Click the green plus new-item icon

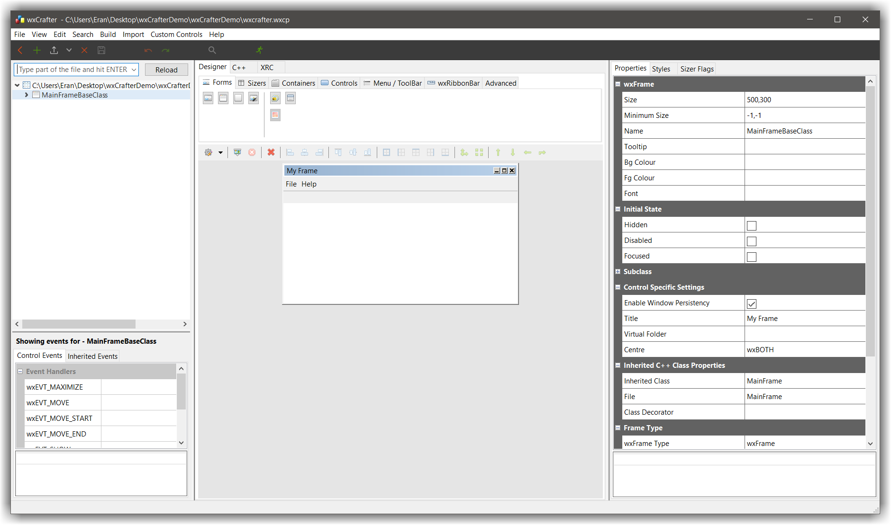[37, 50]
